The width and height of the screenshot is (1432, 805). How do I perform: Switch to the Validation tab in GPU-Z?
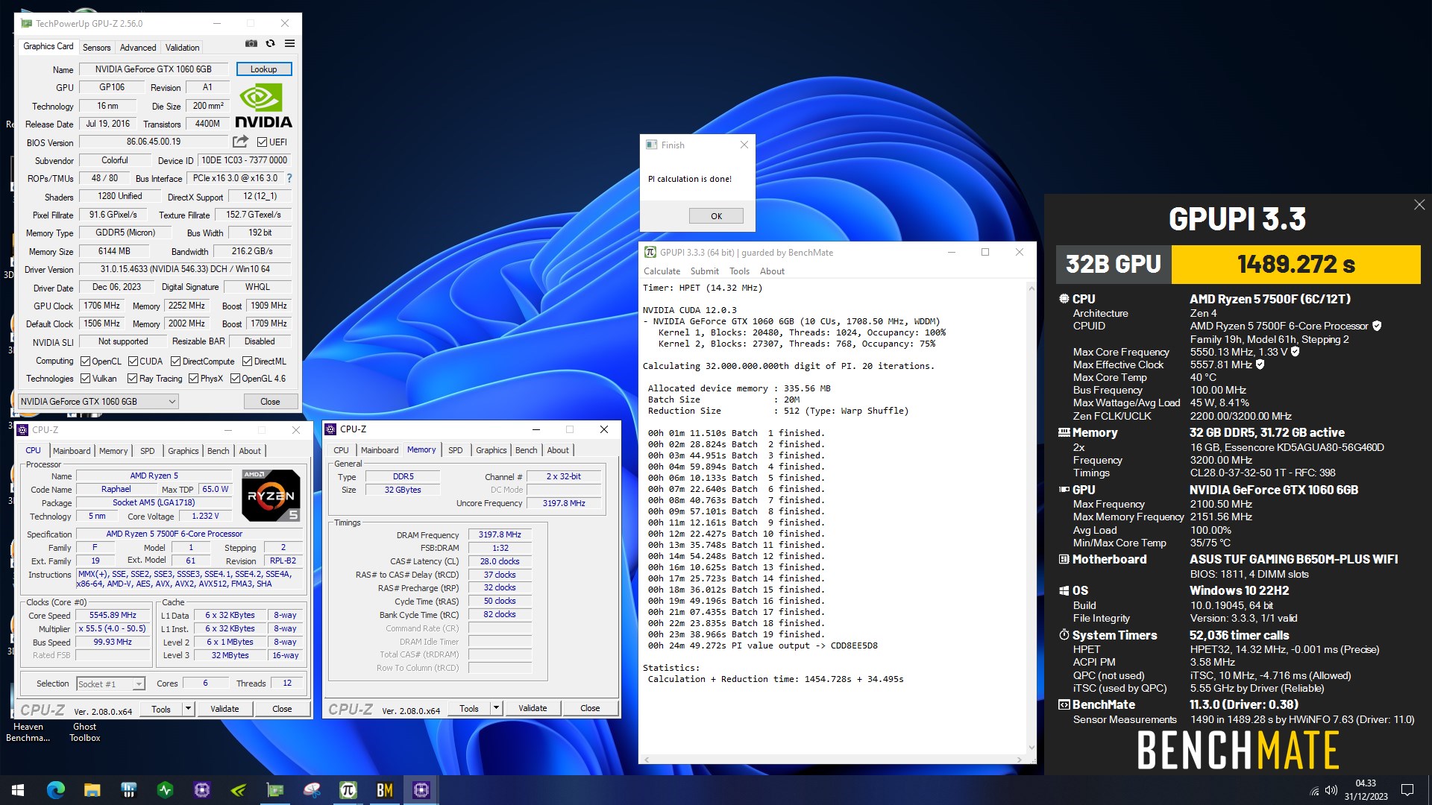pos(182,48)
